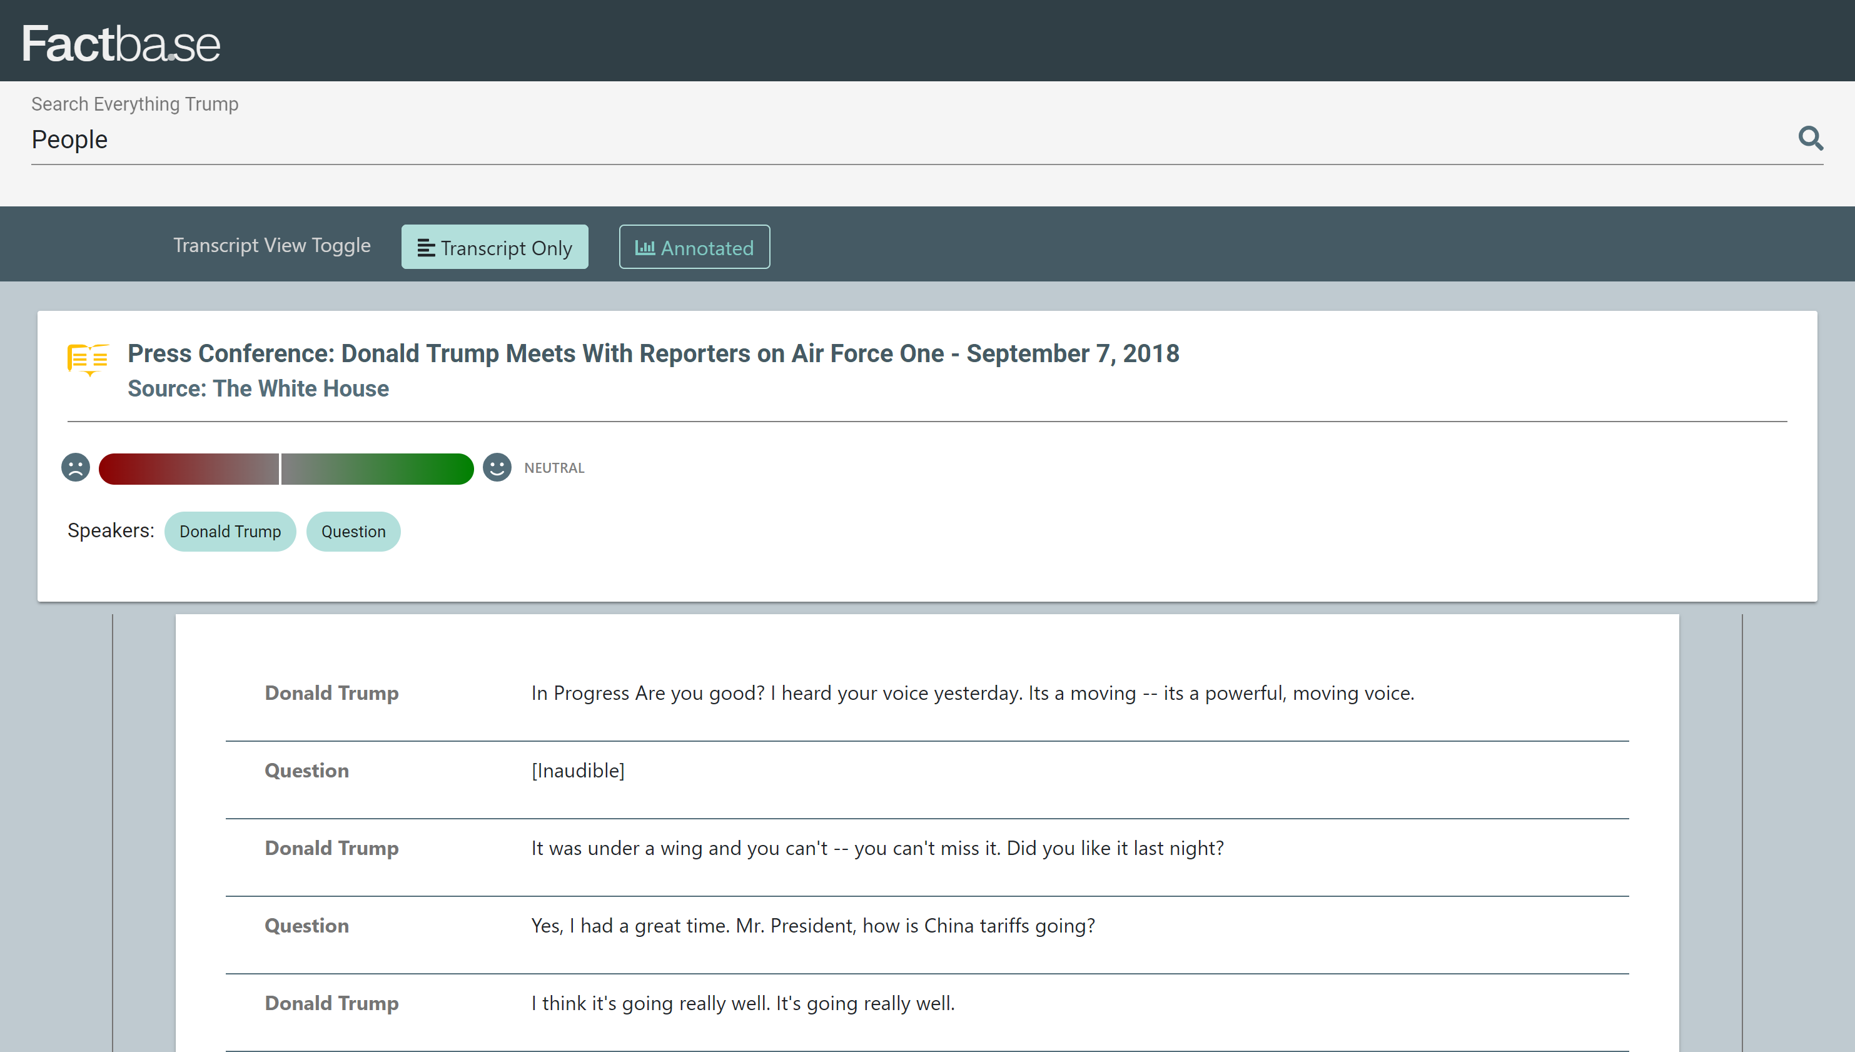Image resolution: width=1855 pixels, height=1052 pixels.
Task: Click the Factbase logo
Action: click(x=121, y=43)
